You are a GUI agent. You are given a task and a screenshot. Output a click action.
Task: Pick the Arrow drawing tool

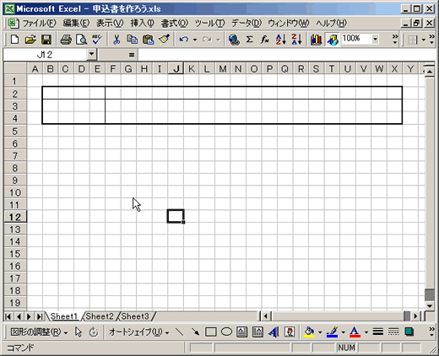pyautogui.click(x=195, y=332)
